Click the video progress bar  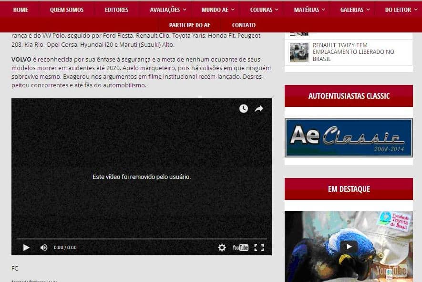coord(142,238)
